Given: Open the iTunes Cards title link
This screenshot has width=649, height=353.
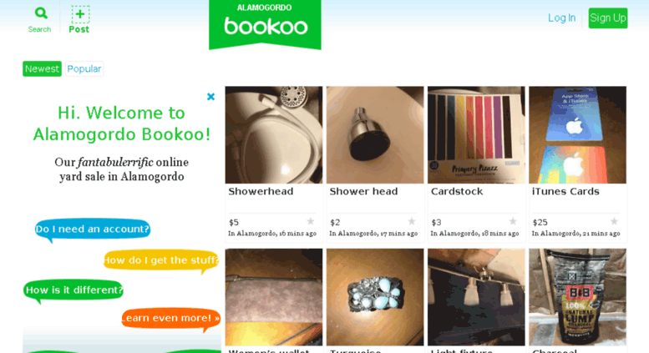Looking at the screenshot, I should [565, 191].
